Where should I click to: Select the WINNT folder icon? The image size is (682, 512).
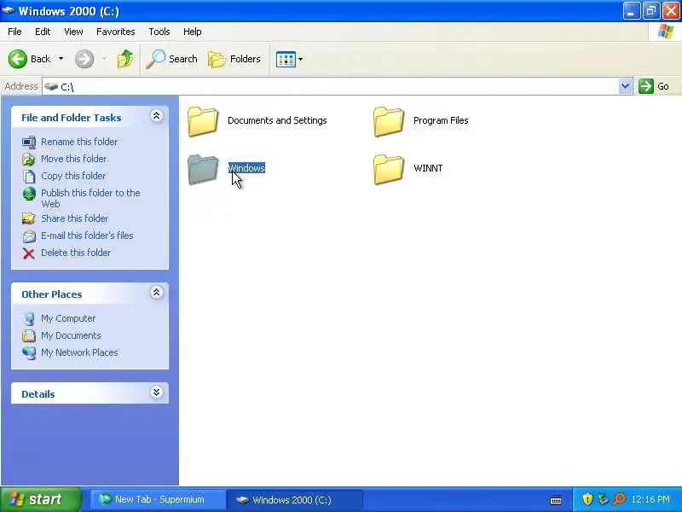pos(389,169)
